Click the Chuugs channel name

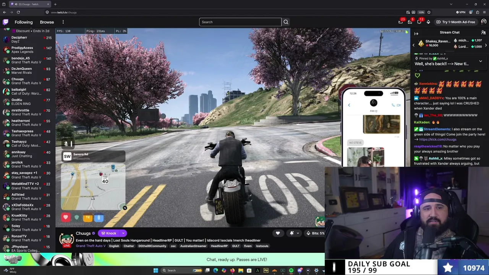(x=83, y=233)
